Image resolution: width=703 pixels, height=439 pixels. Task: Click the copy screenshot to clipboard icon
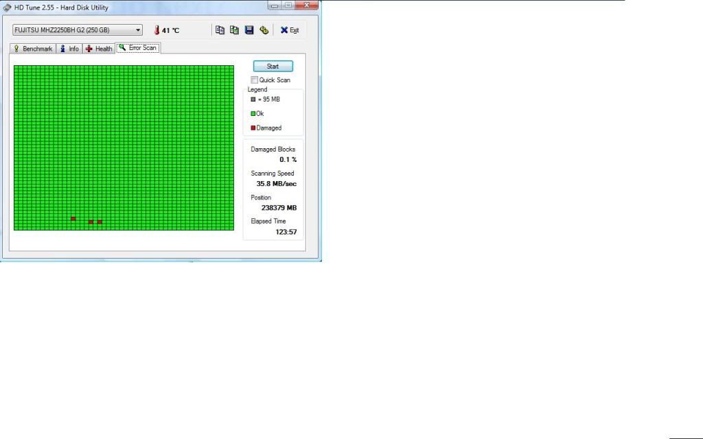[x=234, y=30]
